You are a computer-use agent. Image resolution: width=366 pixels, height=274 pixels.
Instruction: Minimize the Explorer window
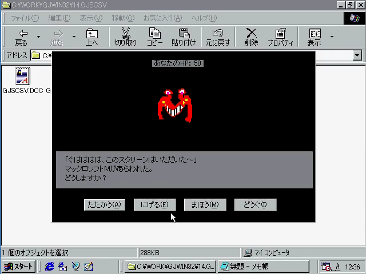tap(341, 5)
